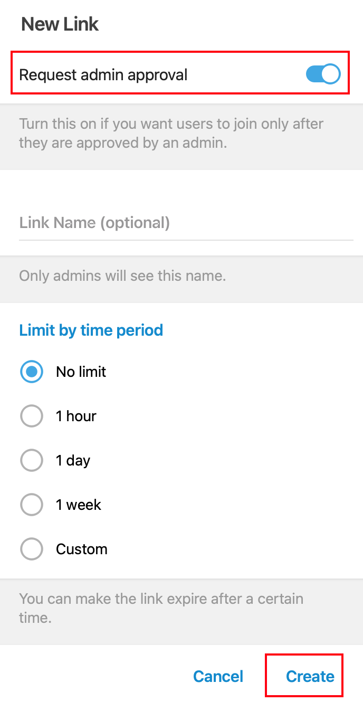Select the Custom radio circle

pyautogui.click(x=31, y=549)
